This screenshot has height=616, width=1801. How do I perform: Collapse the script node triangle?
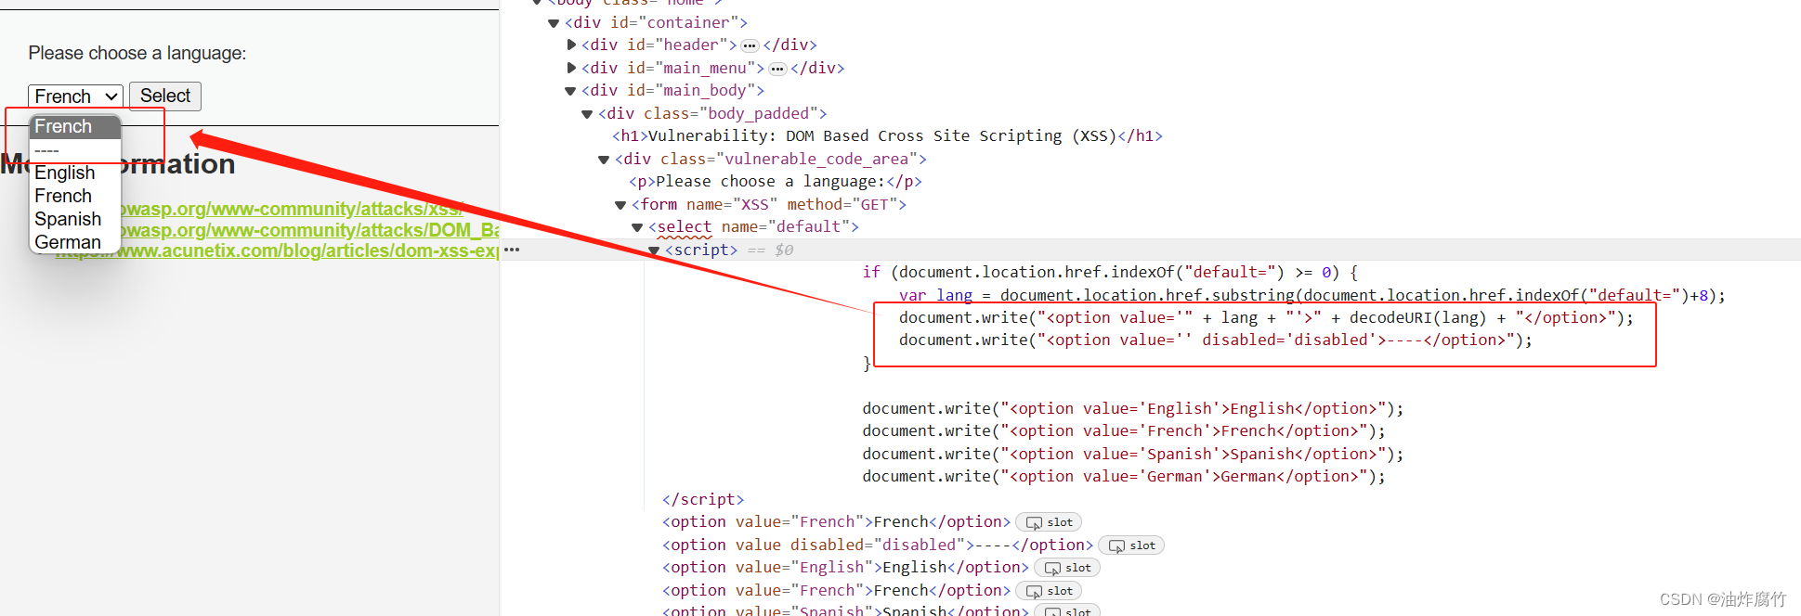click(x=654, y=250)
